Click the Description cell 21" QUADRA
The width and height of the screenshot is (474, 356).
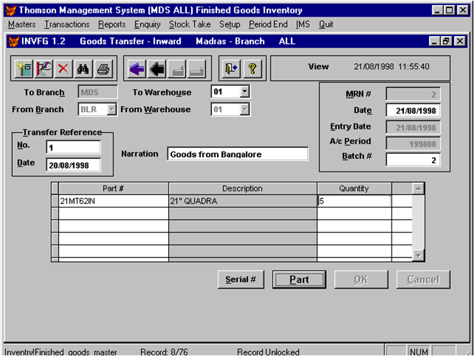243,201
